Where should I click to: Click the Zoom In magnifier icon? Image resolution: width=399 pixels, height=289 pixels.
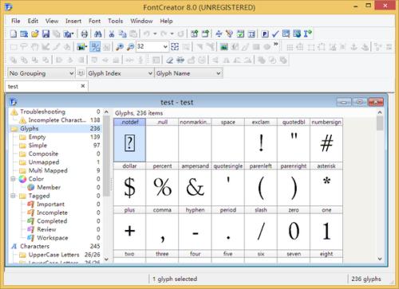[120, 47]
